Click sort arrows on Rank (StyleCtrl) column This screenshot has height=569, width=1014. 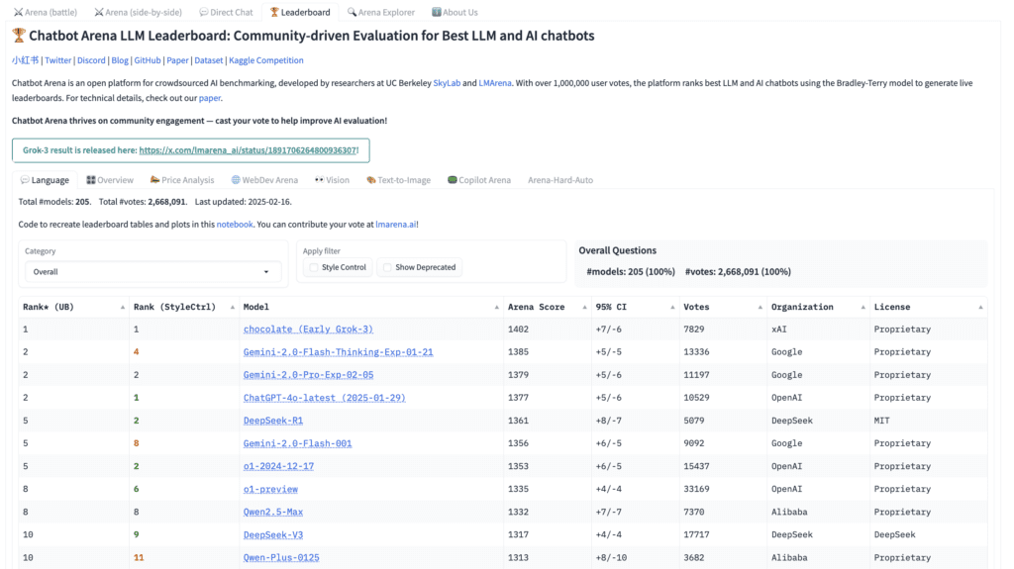tap(233, 307)
